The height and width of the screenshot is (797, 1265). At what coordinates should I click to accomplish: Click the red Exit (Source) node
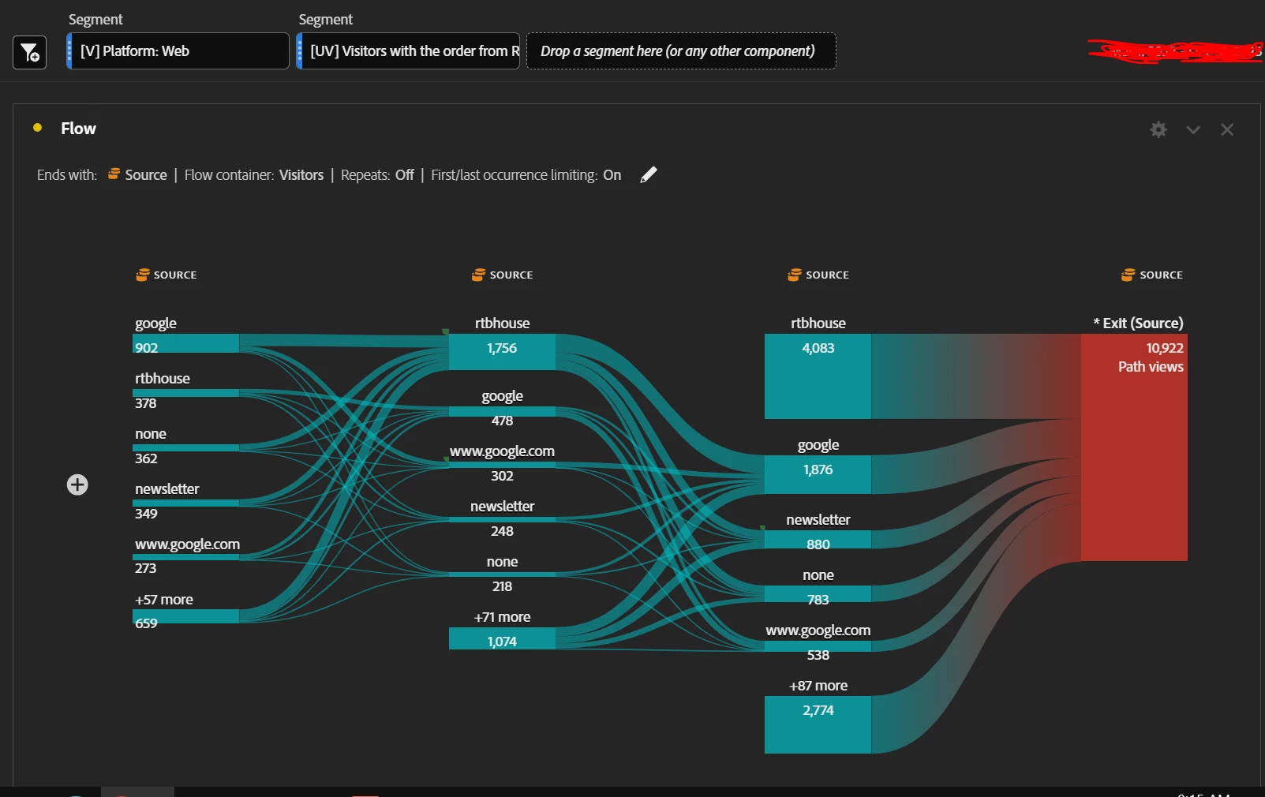pyautogui.click(x=1134, y=447)
